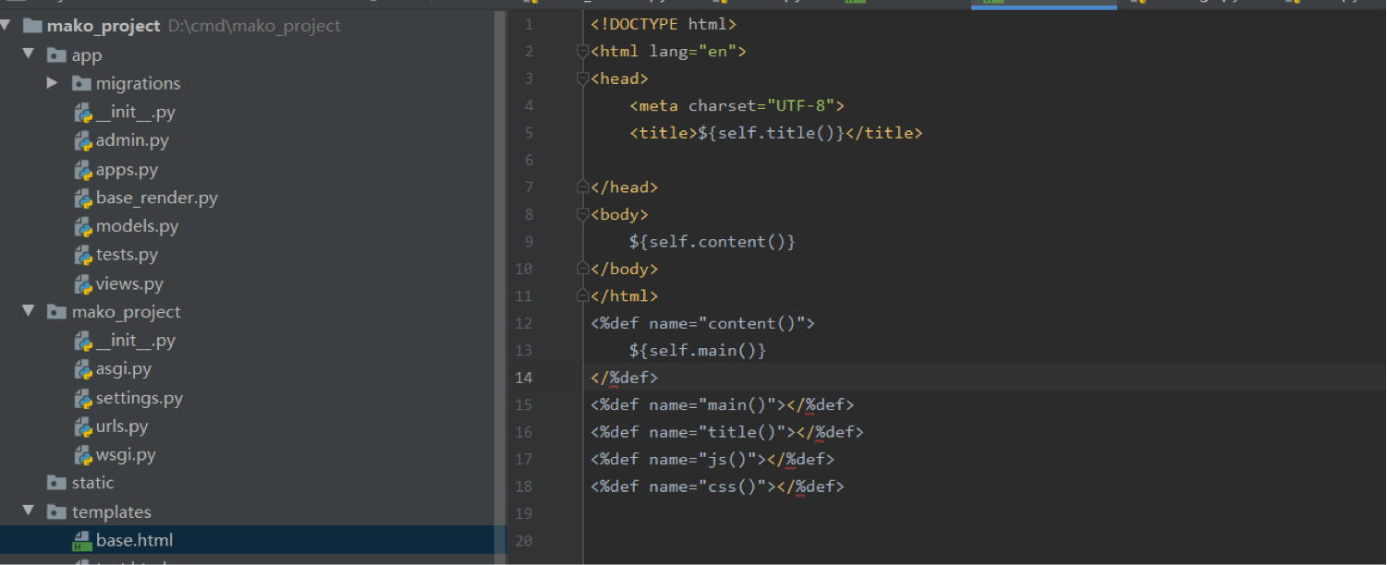Viewport: 1387px width, 565px height.
Task: Click the project panel vertical scrollbar
Action: pos(502,286)
